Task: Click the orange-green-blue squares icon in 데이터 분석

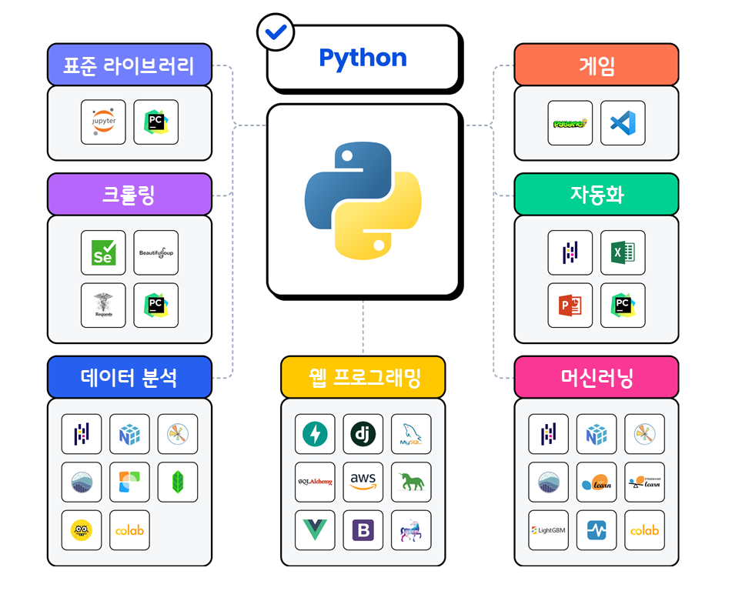Action: click(130, 482)
